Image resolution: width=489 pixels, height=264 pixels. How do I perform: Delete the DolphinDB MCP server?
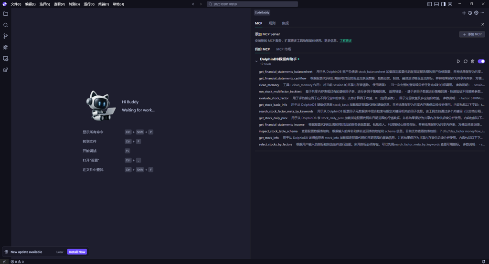(x=473, y=61)
